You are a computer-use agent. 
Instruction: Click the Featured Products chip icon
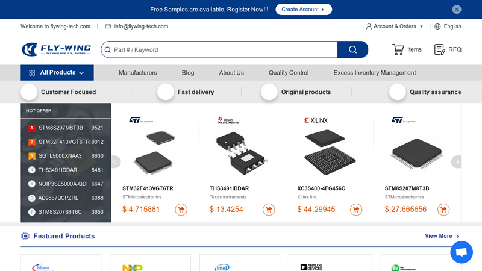25,236
